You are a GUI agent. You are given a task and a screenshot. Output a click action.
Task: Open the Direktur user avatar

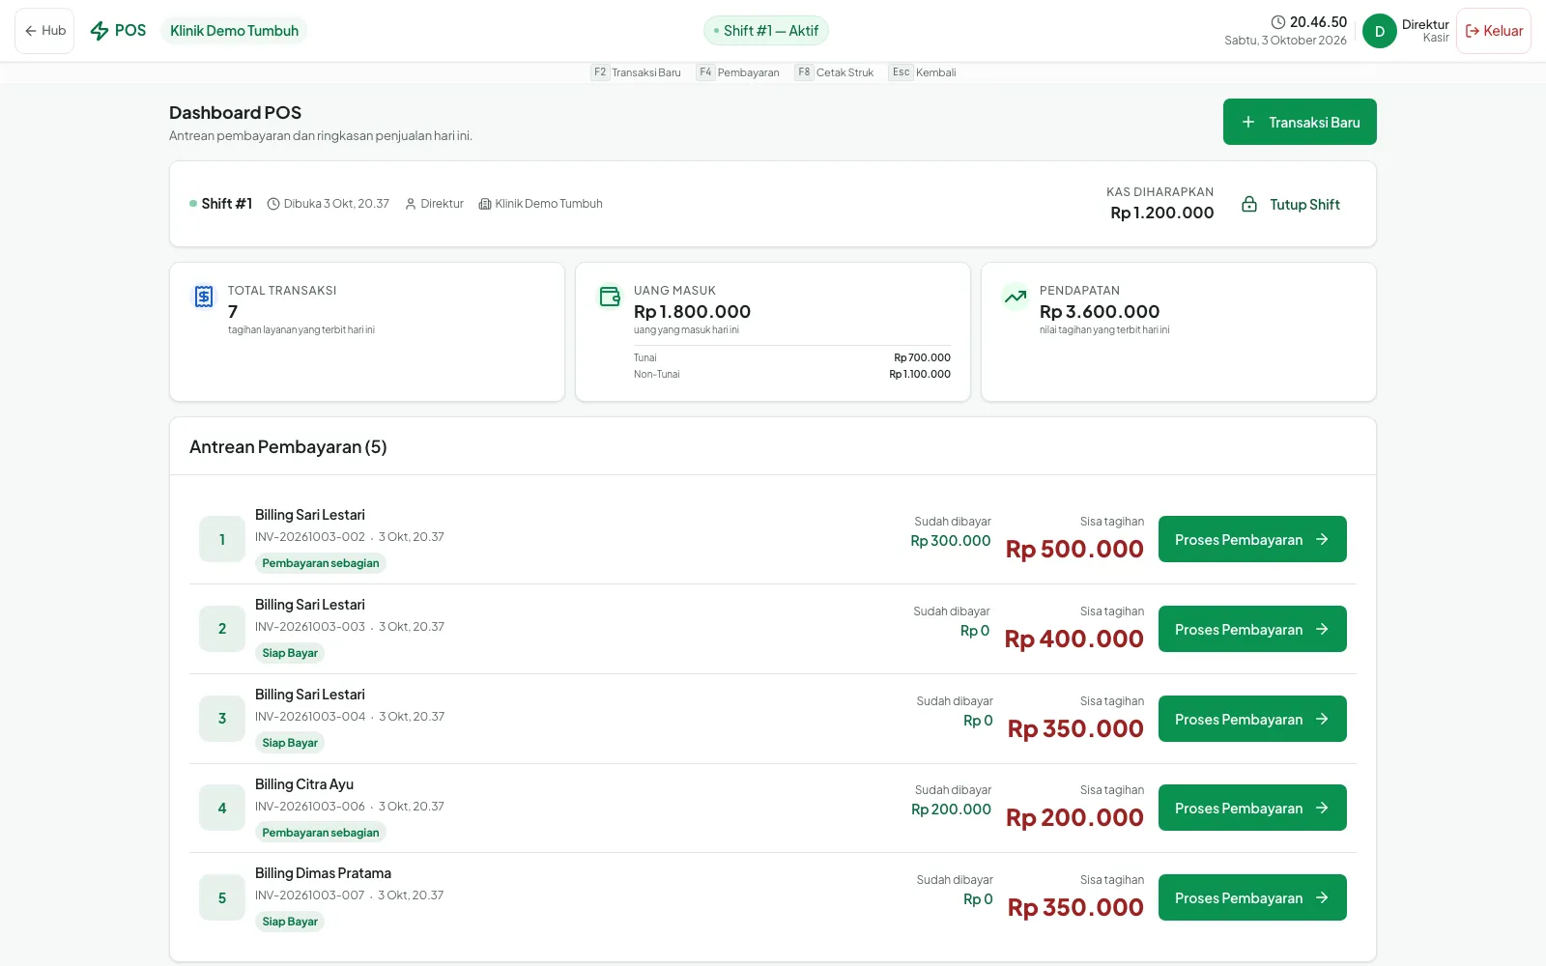click(1380, 31)
